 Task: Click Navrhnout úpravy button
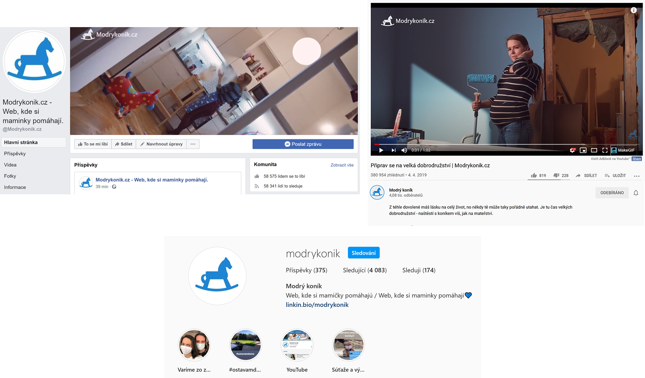point(161,144)
